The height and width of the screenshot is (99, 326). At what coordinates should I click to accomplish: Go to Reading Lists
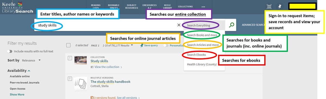(x=96, y=7)
